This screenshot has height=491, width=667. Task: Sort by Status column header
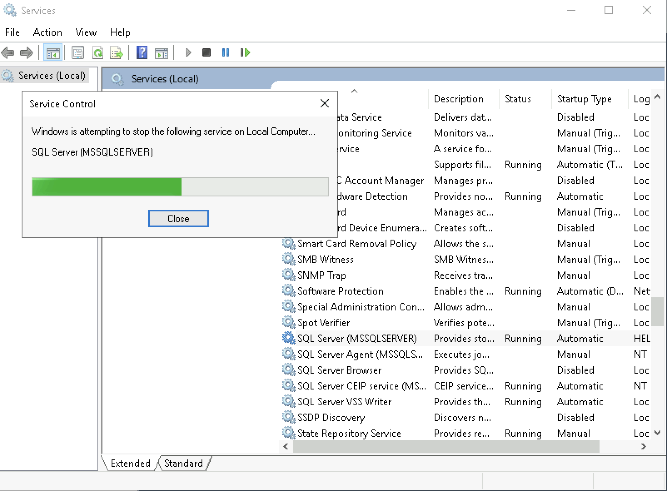click(518, 99)
